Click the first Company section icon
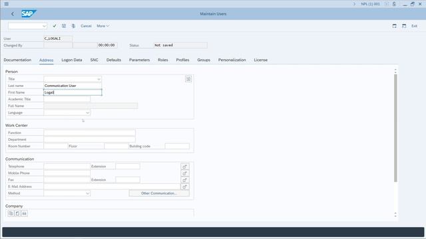The height and width of the screenshot is (239, 426). click(11, 214)
